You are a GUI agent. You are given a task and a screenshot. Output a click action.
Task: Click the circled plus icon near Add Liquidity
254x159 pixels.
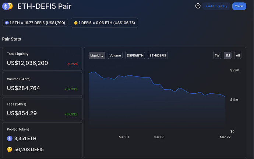pyautogui.click(x=198, y=6)
